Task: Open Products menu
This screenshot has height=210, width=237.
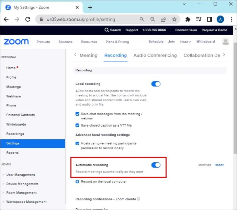Action: 43,42
